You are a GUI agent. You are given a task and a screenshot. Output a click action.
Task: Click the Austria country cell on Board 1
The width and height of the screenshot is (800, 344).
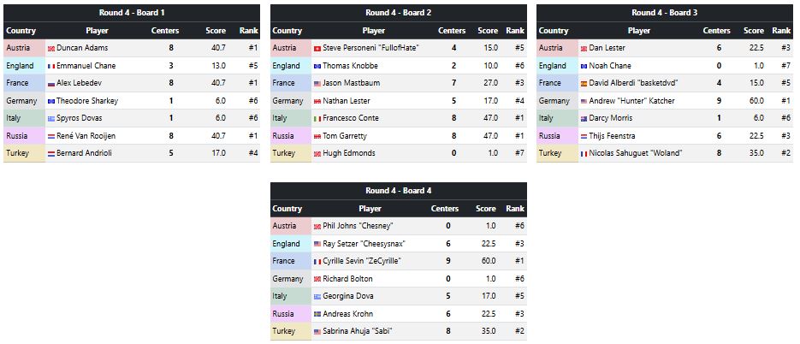tap(21, 48)
